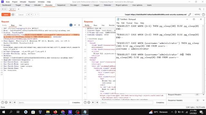Open the Project options tab
Viewport: 206px width, 115px height.
(x=122, y=5)
